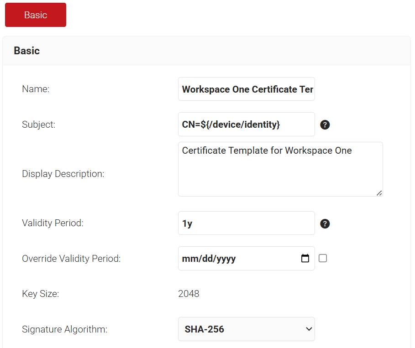Click inside the Display Description text area
This screenshot has height=348, width=415.
280,169
